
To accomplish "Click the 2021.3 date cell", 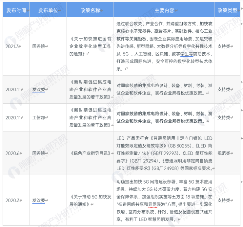I will 13,46.
